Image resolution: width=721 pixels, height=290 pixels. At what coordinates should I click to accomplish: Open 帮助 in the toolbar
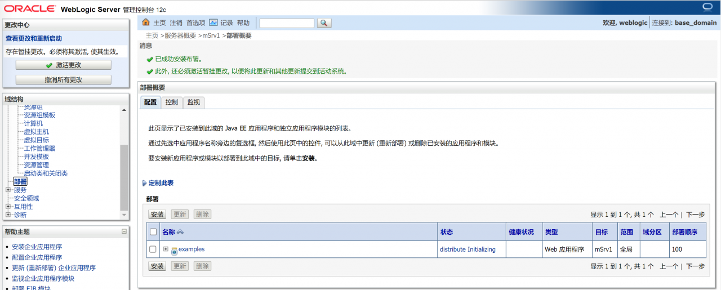coord(243,23)
